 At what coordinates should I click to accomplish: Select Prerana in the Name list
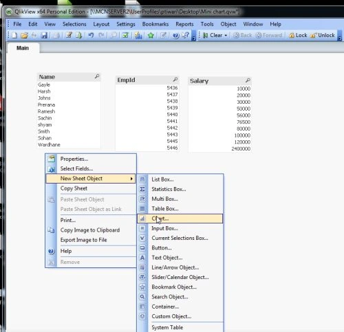pyautogui.click(x=46, y=104)
